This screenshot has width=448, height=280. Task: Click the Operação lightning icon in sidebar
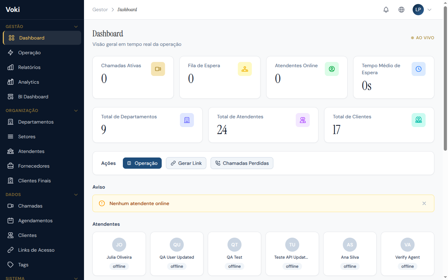(10, 52)
